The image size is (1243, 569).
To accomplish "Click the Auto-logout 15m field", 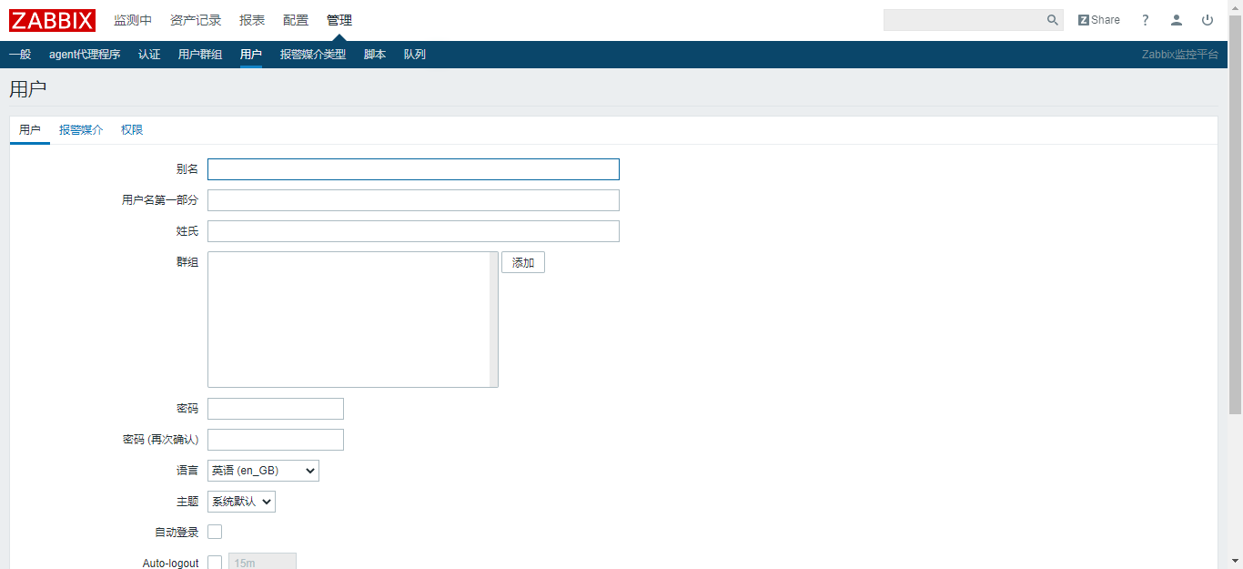I will point(262,562).
